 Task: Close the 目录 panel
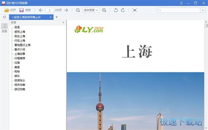(x=64, y=22)
